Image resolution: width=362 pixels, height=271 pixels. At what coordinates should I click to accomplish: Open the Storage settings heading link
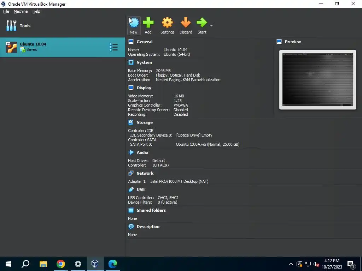pyautogui.click(x=145, y=122)
